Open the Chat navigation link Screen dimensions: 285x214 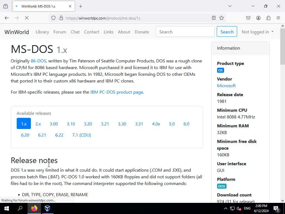tap(75, 32)
